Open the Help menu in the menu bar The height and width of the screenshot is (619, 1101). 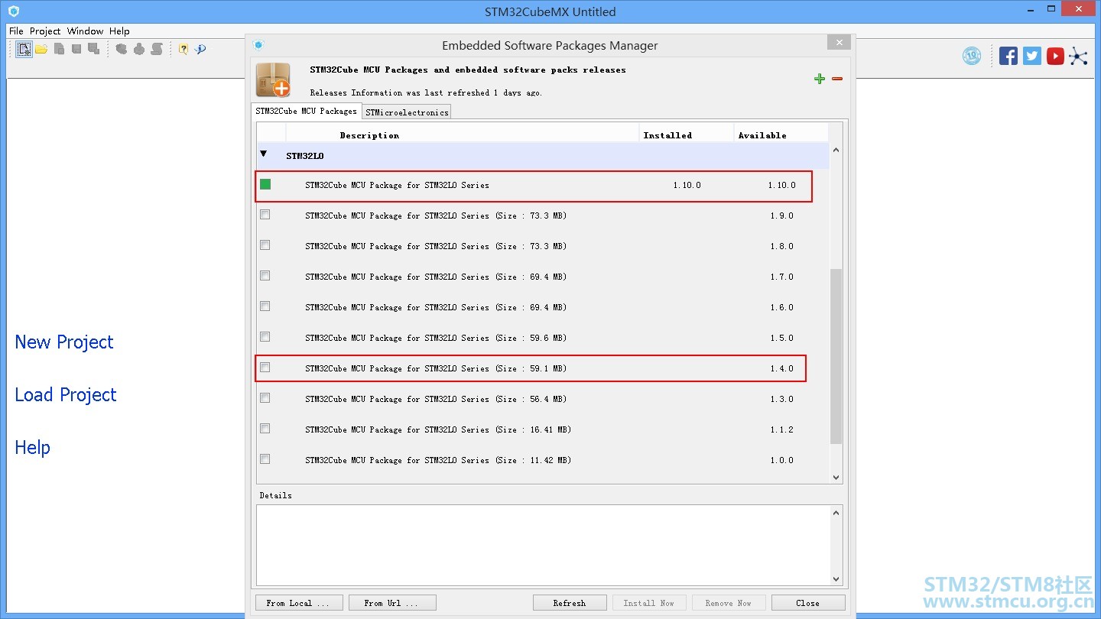[119, 31]
